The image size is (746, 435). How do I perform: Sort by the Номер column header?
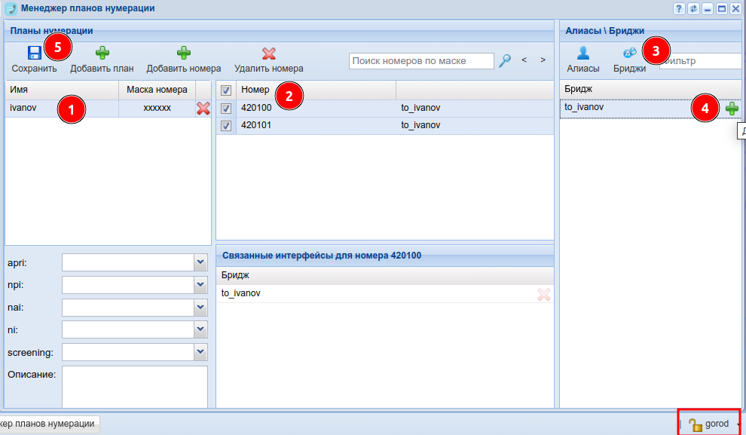tap(316, 90)
